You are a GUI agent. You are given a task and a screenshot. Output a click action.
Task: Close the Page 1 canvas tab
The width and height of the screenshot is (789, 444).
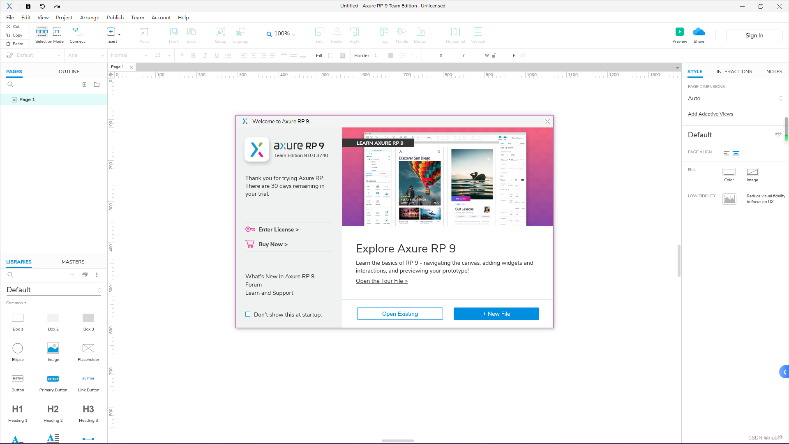coord(131,67)
